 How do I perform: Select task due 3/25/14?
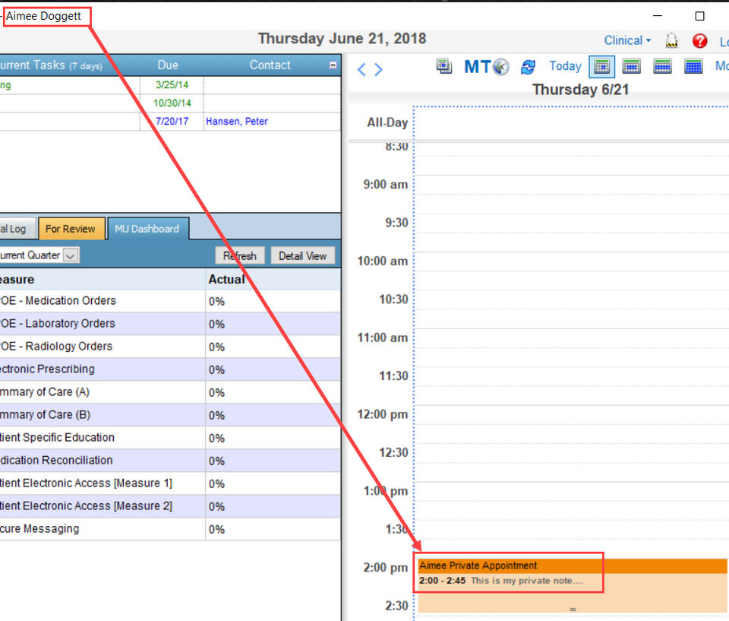pos(170,84)
